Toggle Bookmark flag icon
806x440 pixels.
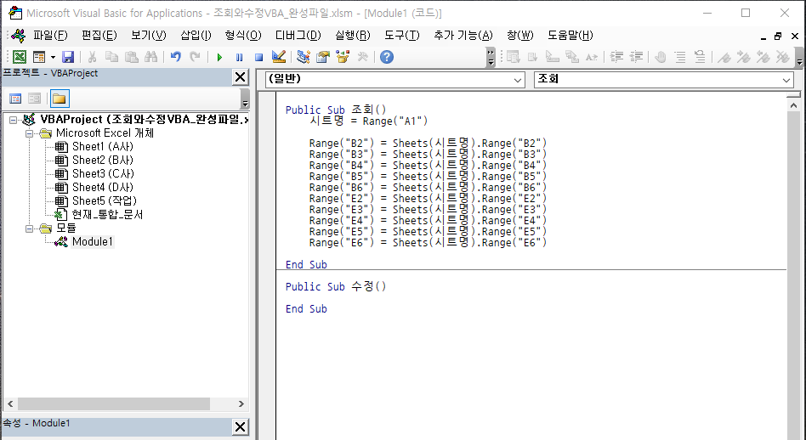[724, 57]
